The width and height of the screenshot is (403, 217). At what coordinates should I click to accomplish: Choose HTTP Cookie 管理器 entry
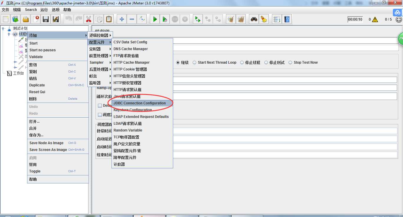click(x=142, y=69)
